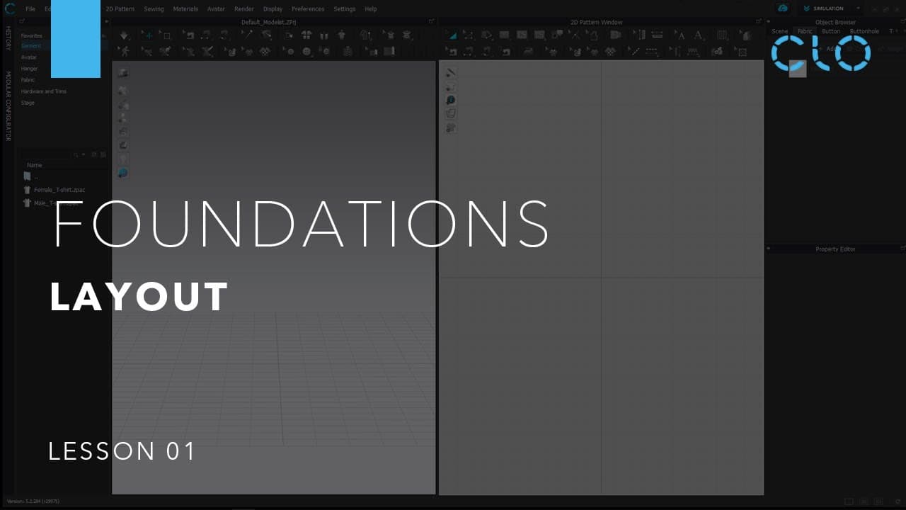
Task: Switch to the Scene tab in Object Browser
Action: [780, 32]
